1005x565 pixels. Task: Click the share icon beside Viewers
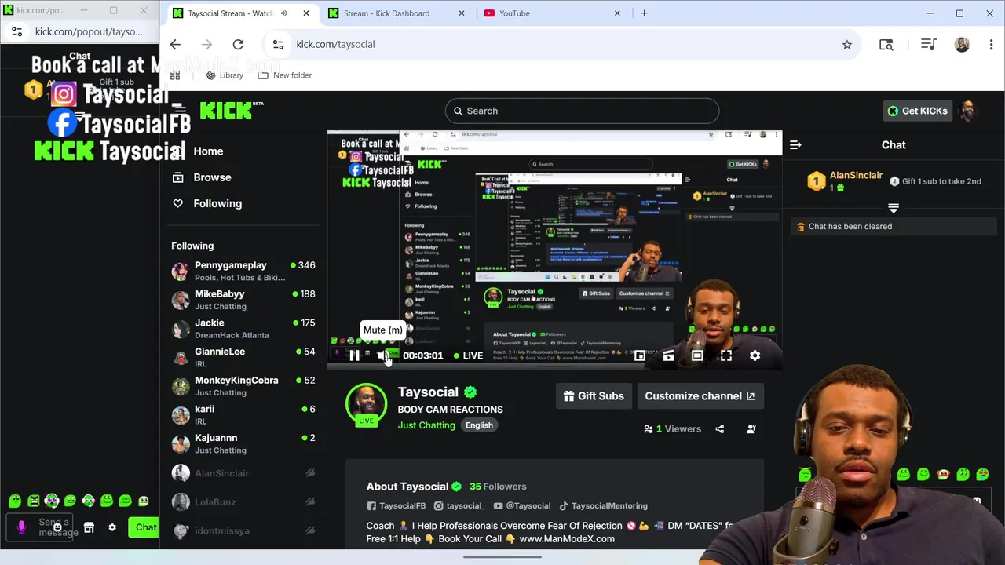(720, 429)
